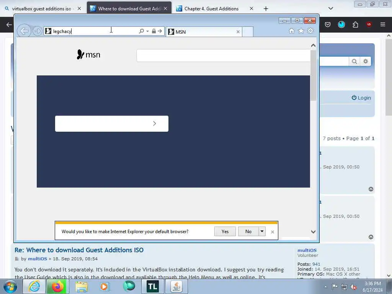Open a new tab in Internet Explorer
Image resolution: width=392 pixels, height=294 pixels.
(x=248, y=32)
